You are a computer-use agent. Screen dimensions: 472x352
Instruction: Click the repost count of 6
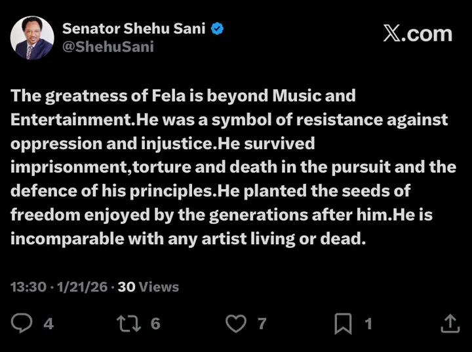[155, 323]
